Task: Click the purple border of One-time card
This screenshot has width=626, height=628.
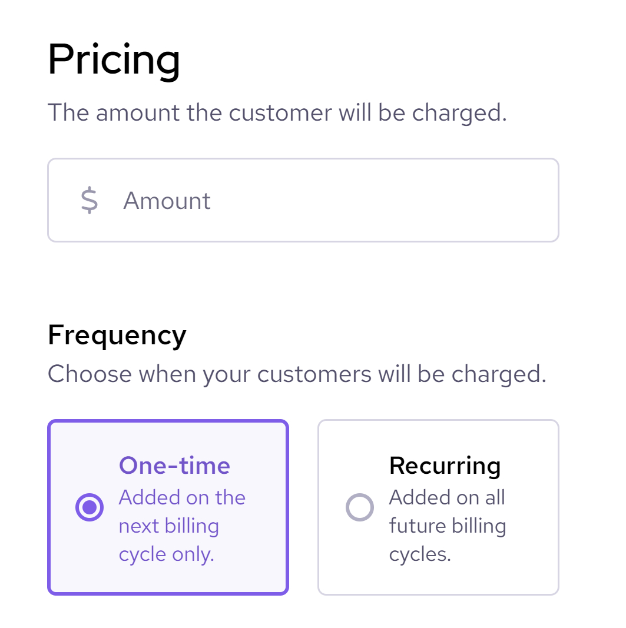Action: [168, 421]
